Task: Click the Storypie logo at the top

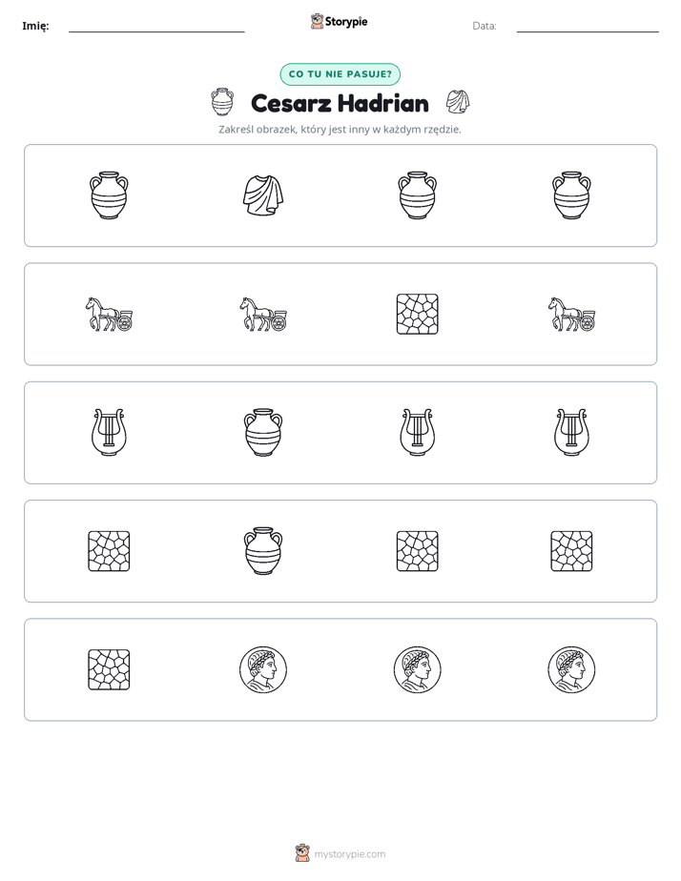Action: (339, 21)
